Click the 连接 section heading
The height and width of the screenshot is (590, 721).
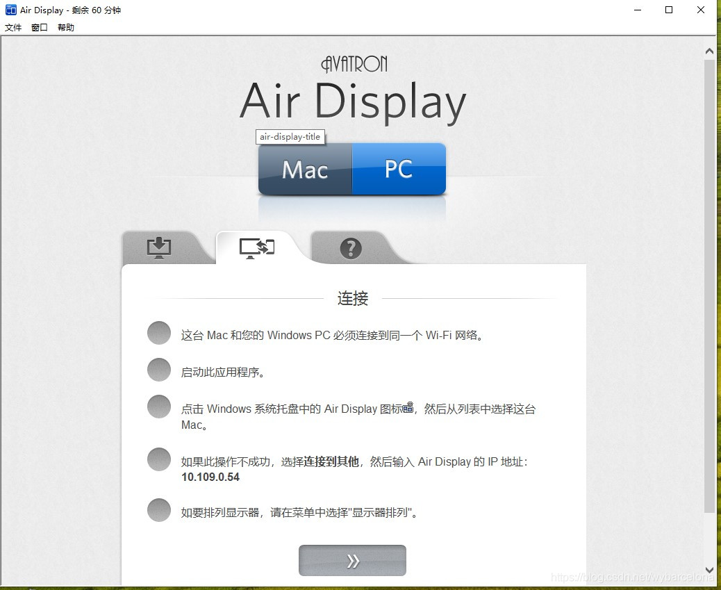point(353,298)
